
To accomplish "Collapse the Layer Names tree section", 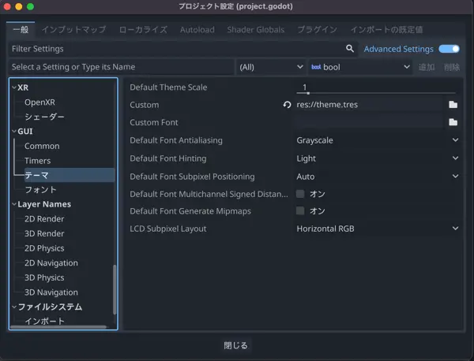I will point(14,204).
